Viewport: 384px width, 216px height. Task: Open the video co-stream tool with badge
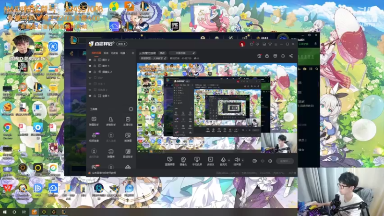coord(94,137)
